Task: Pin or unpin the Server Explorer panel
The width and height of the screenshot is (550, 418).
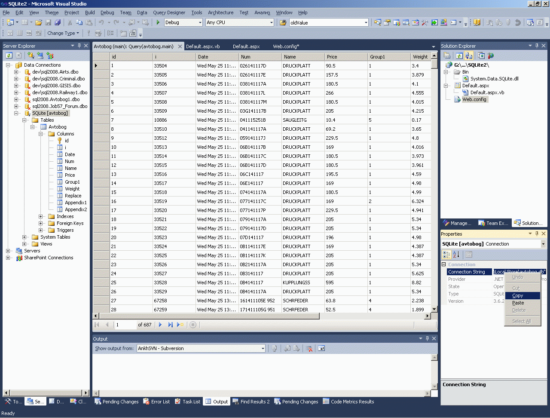Action: click(79, 46)
